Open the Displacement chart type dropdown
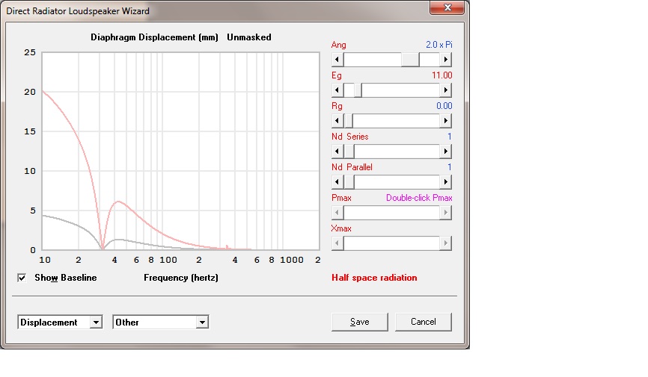Screen dimensions: 648x377 click(x=96, y=323)
